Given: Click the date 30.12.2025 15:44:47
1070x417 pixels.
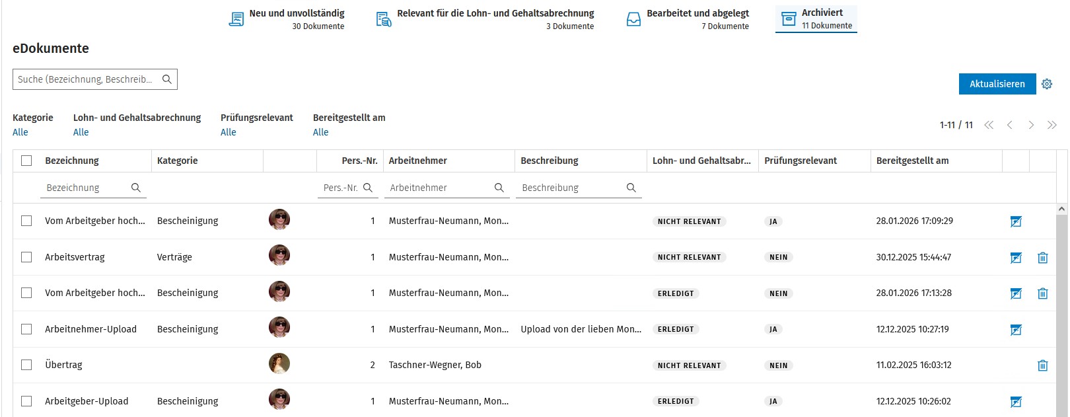Looking at the screenshot, I should point(914,257).
